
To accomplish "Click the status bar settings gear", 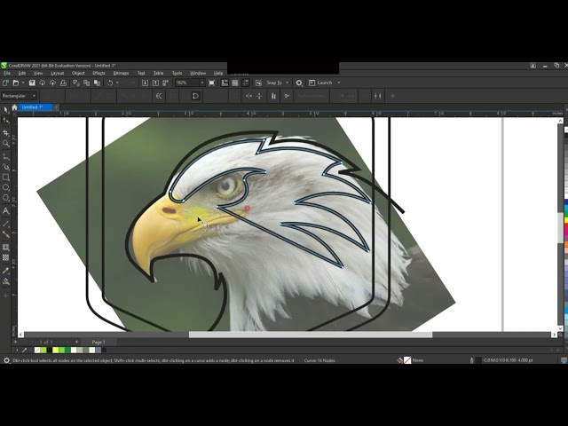I will 6,360.
